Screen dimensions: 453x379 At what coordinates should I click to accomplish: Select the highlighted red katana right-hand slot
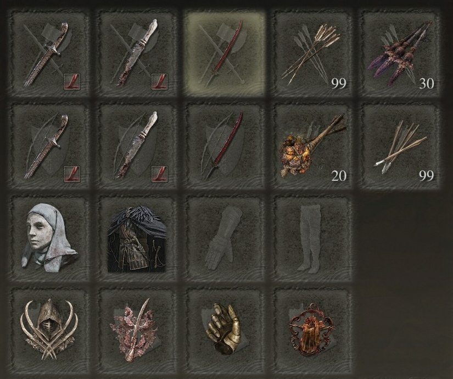coord(225,54)
